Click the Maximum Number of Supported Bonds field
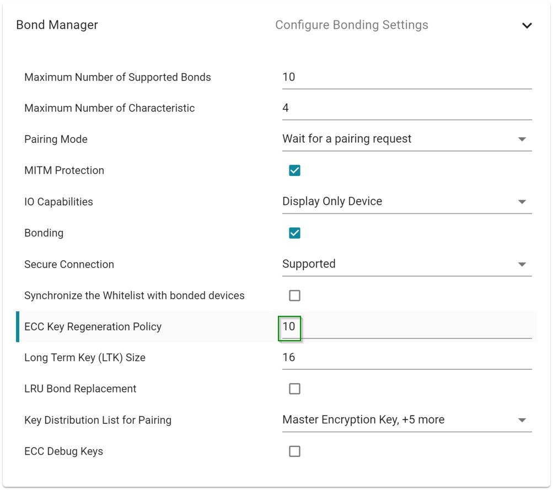553x490 pixels. point(406,77)
